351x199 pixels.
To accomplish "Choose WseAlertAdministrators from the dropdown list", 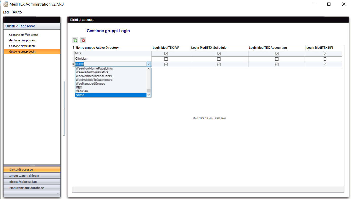I will [111, 72].
